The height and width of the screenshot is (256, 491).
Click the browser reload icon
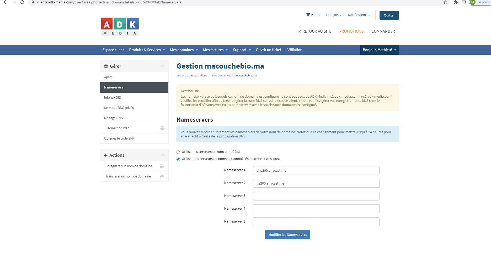click(22, 2)
